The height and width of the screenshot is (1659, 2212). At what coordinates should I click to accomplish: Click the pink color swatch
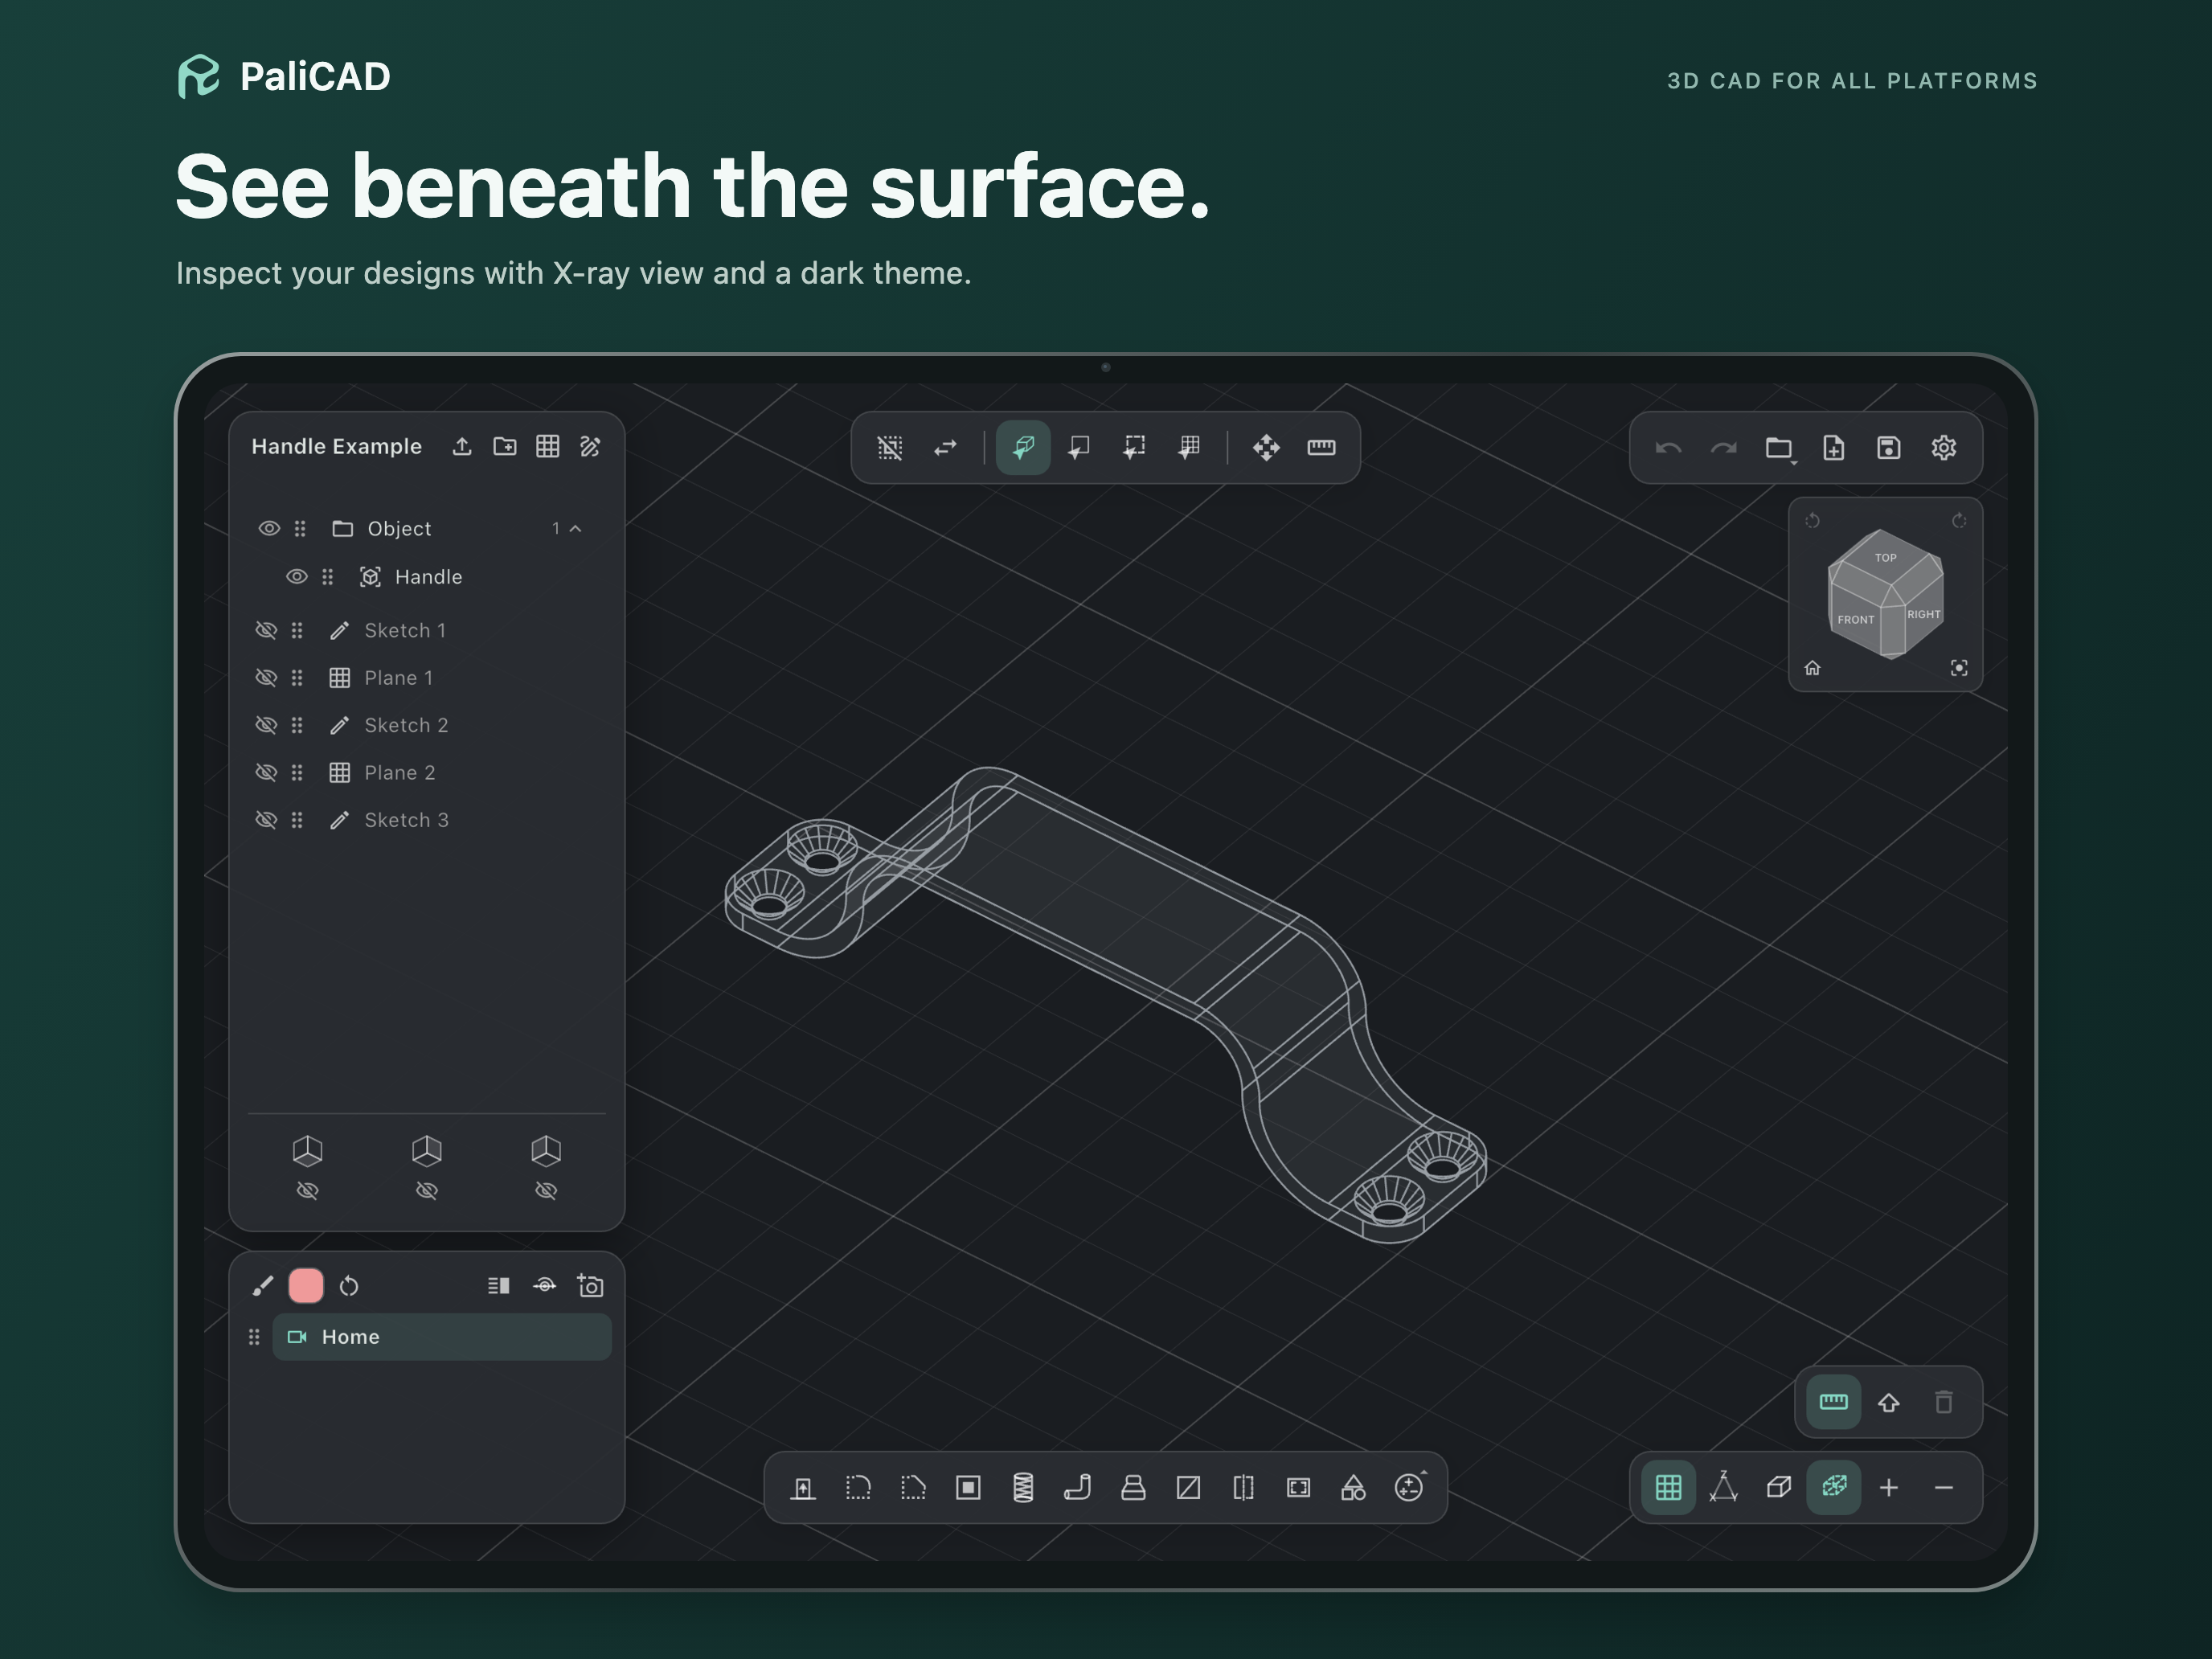pyautogui.click(x=306, y=1285)
